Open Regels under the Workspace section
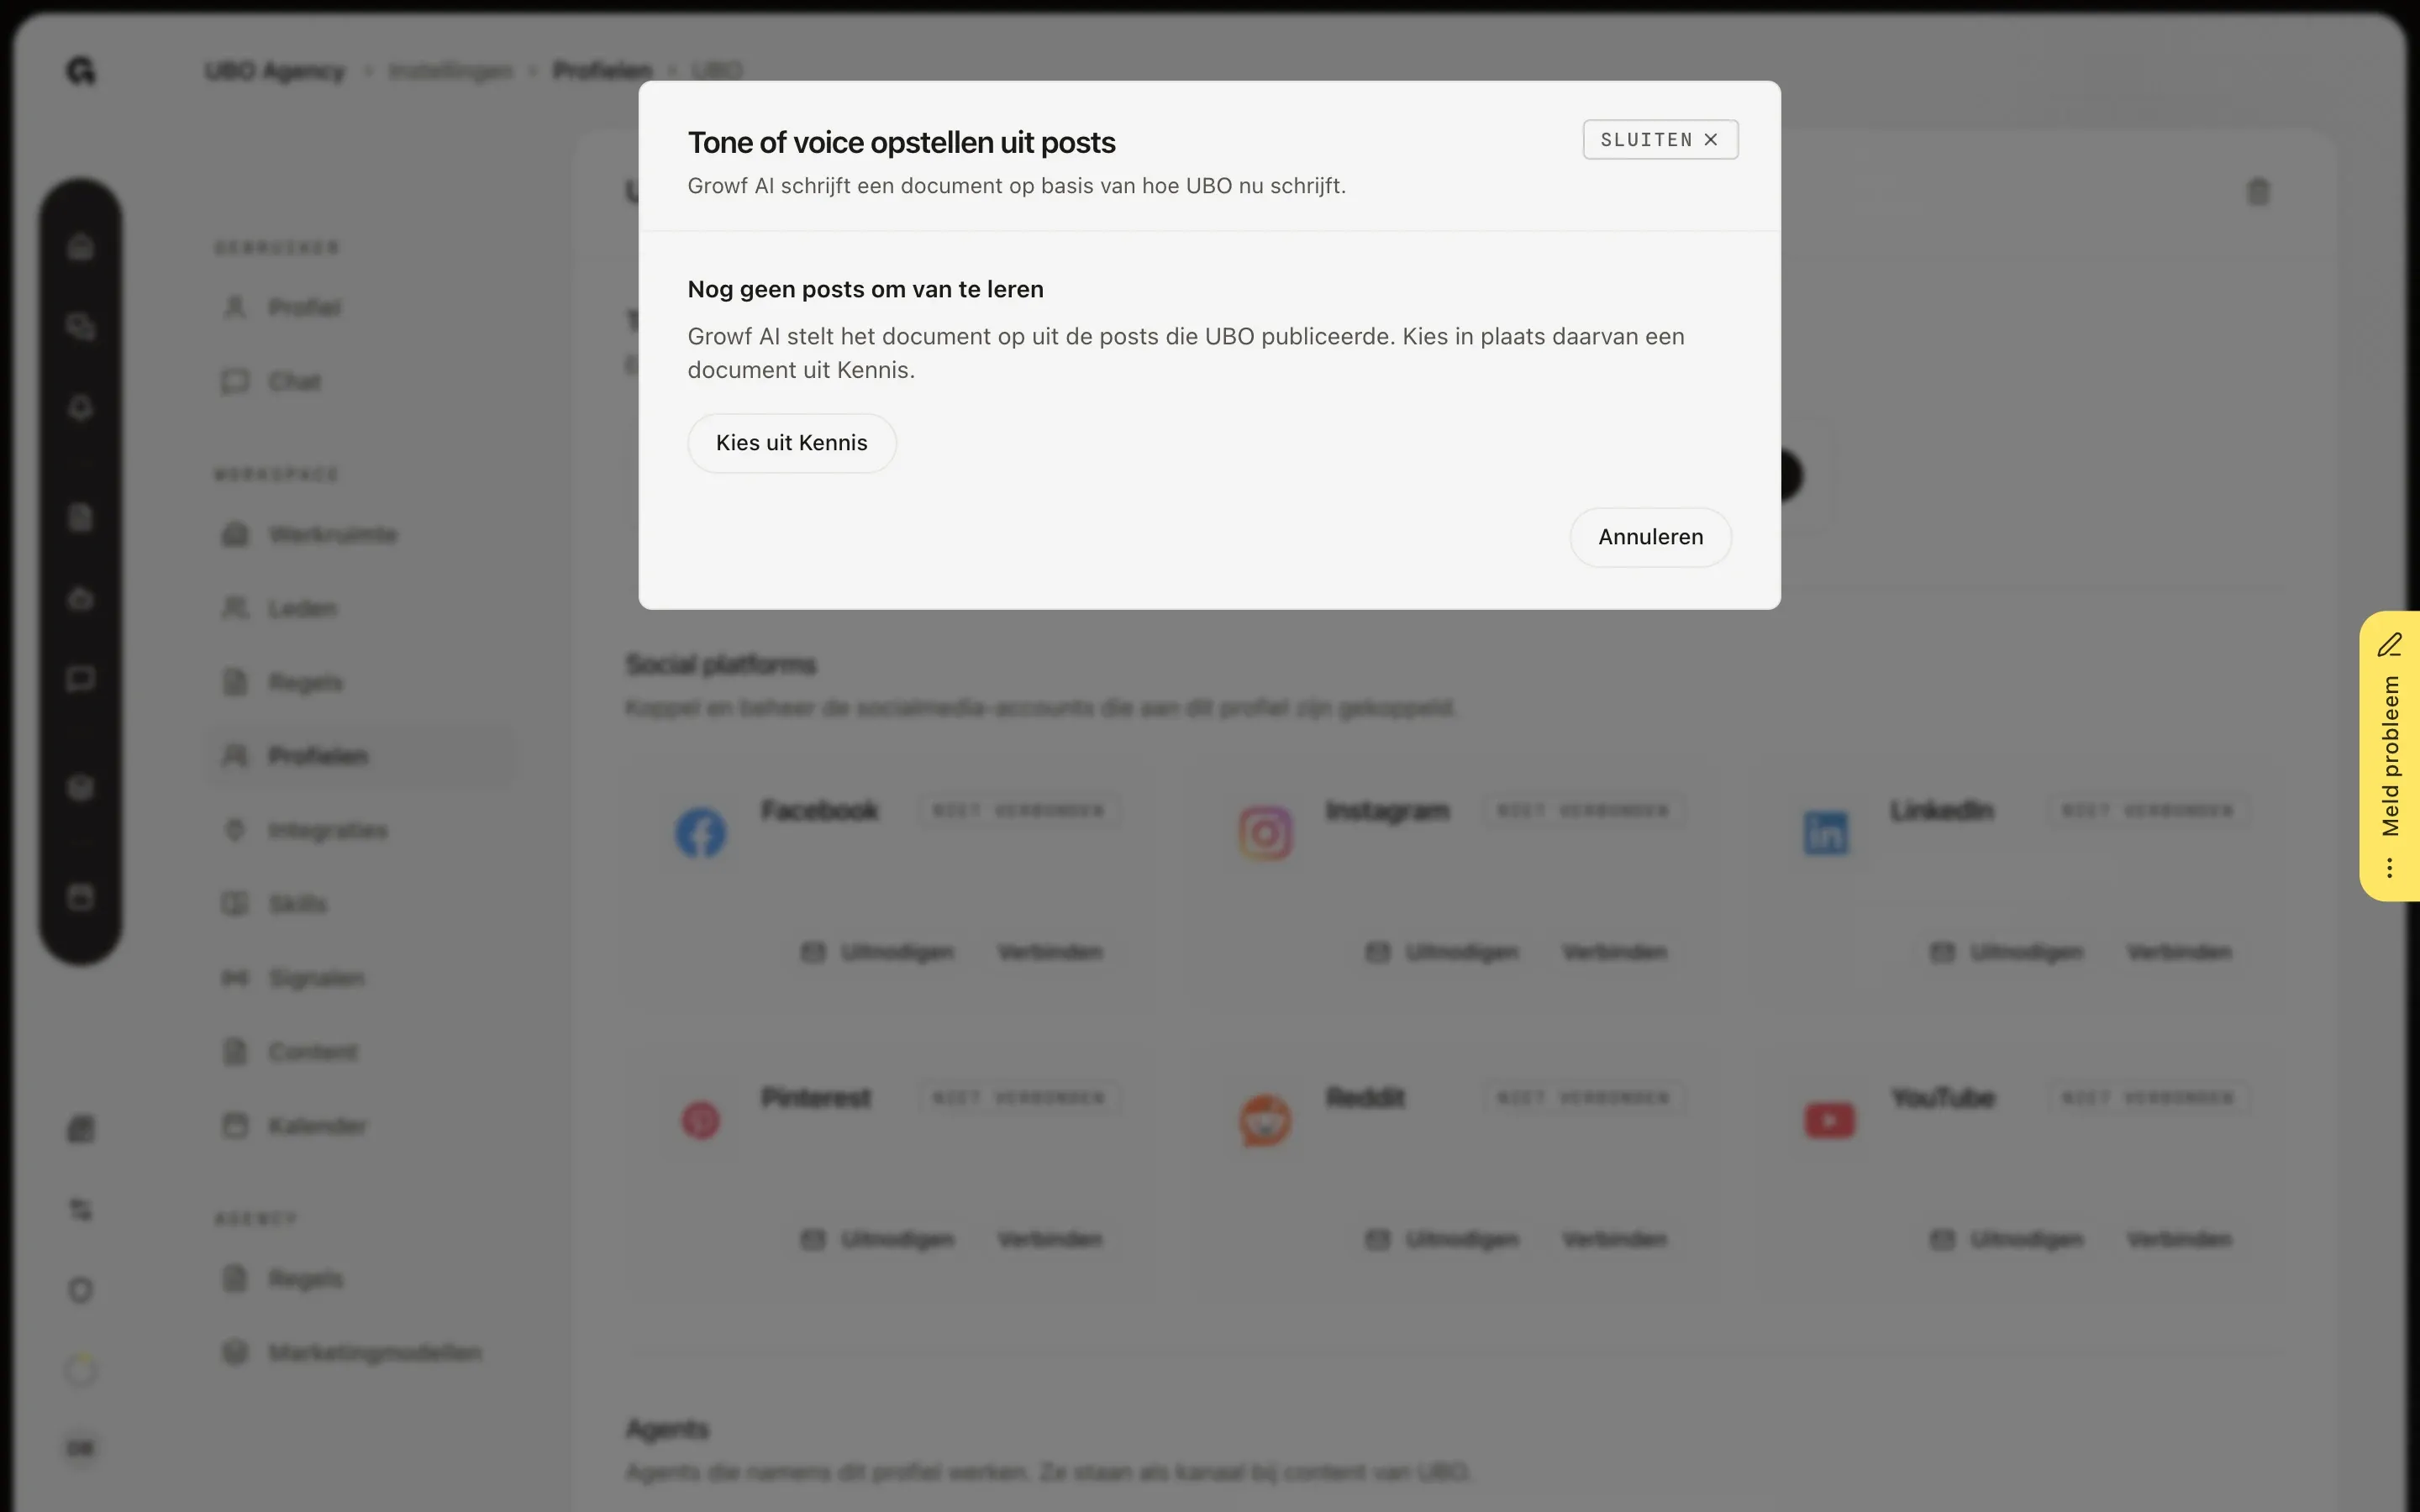Screen dimensions: 2420x1512 (x=360, y=682)
